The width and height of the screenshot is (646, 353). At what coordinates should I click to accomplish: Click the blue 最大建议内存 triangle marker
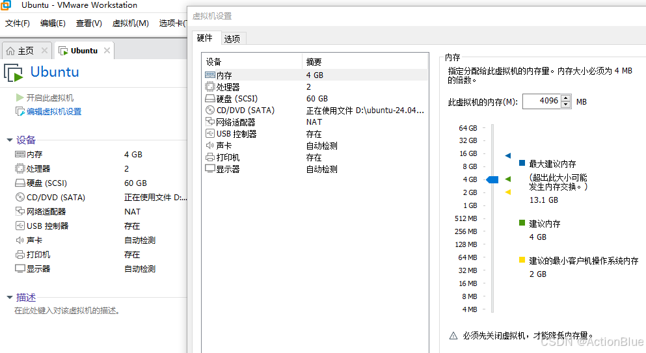tap(508, 156)
